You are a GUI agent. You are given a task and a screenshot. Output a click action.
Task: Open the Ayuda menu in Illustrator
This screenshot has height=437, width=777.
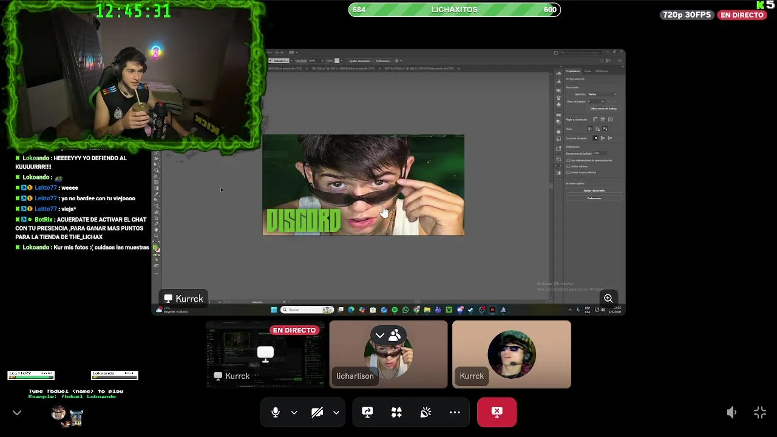(279, 52)
